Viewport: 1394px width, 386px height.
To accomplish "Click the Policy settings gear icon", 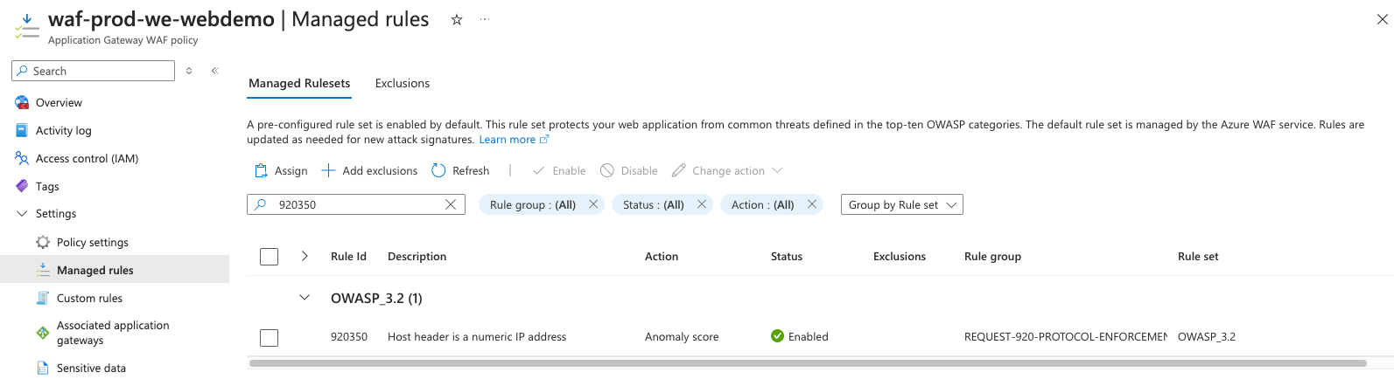I will (43, 242).
